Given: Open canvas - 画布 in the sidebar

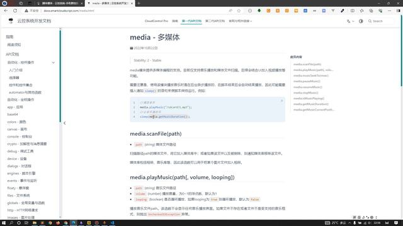Looking at the screenshot, I should coord(17,129).
